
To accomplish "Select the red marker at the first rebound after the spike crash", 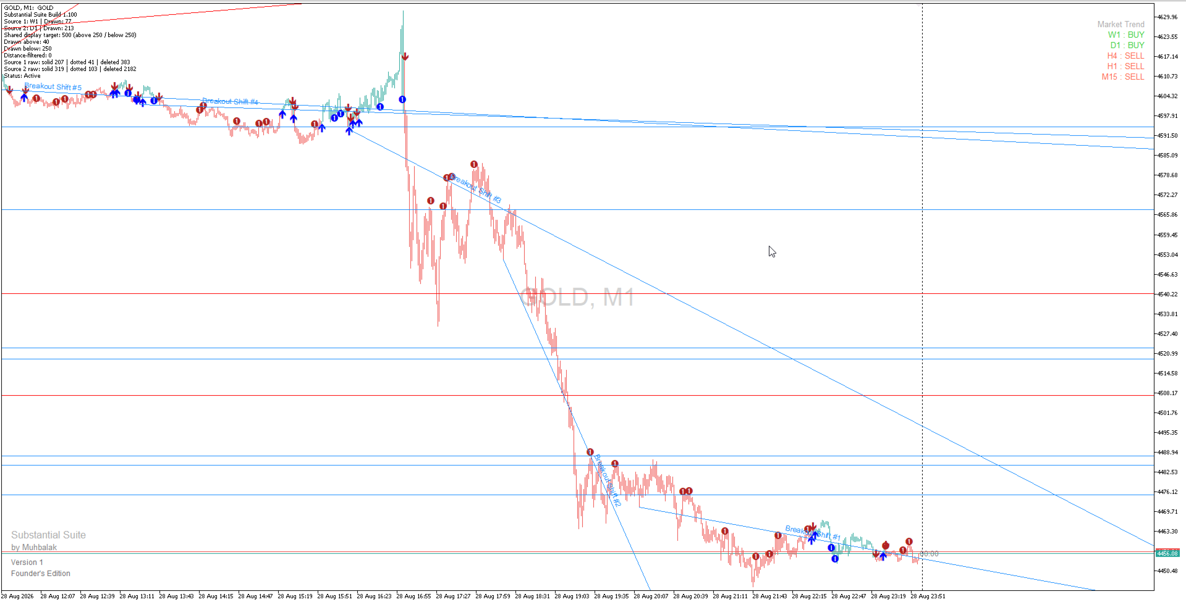I will (x=431, y=201).
